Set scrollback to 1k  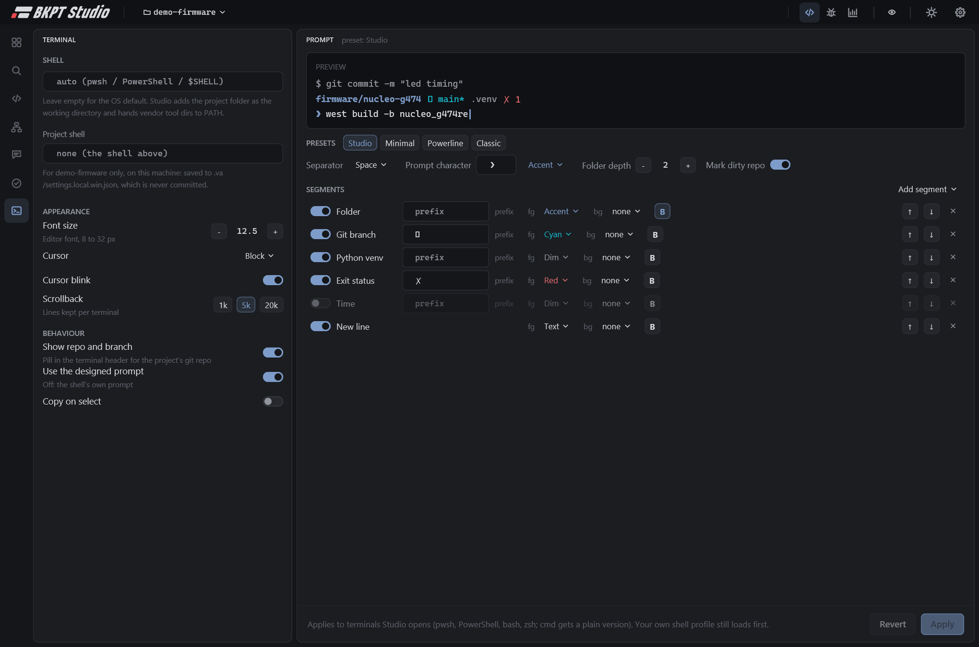[x=223, y=305]
